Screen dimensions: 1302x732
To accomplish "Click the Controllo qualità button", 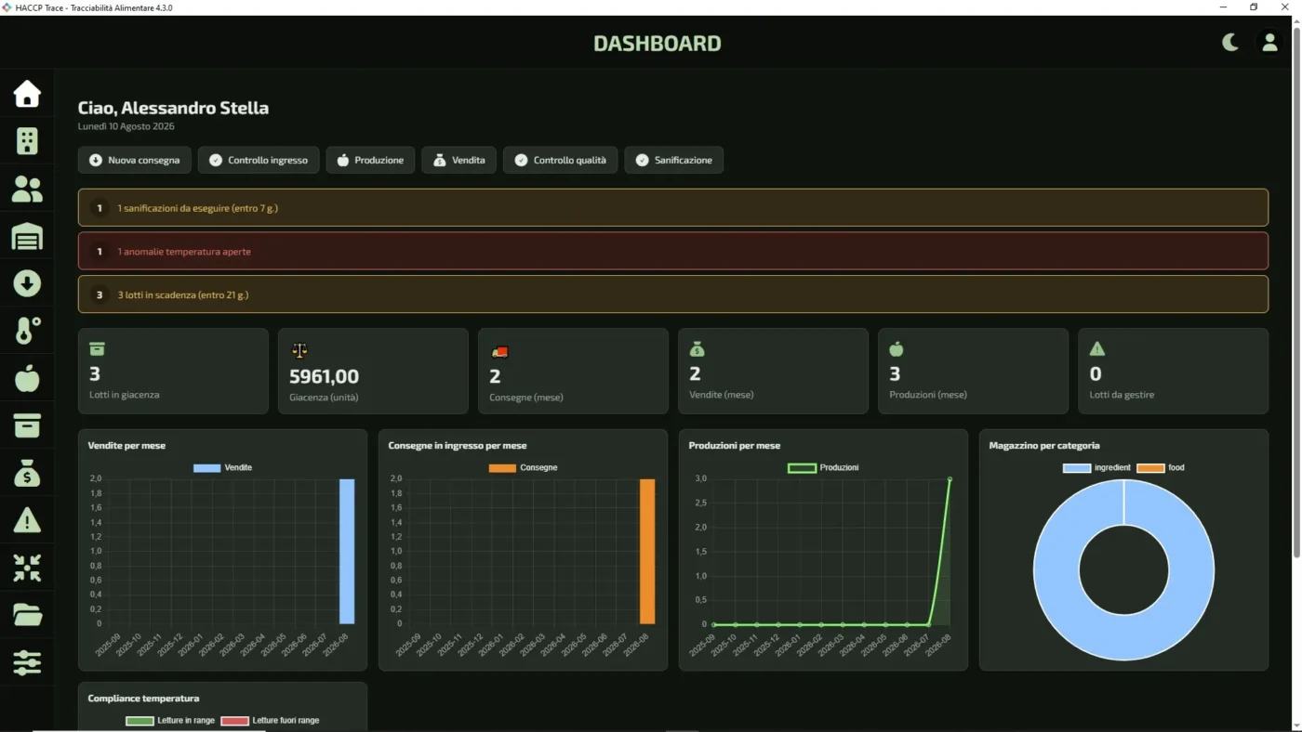I will click(561, 160).
